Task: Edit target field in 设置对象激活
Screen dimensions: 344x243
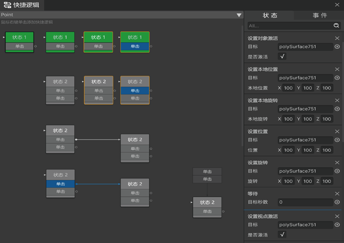Action: coord(305,47)
